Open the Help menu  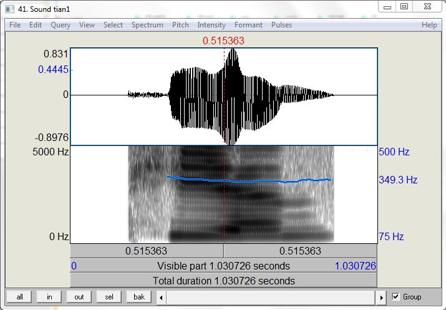429,25
